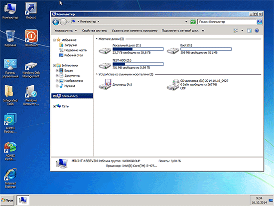Launch the Windows Recovery shortcut
The image size is (274, 206).
tap(31, 95)
